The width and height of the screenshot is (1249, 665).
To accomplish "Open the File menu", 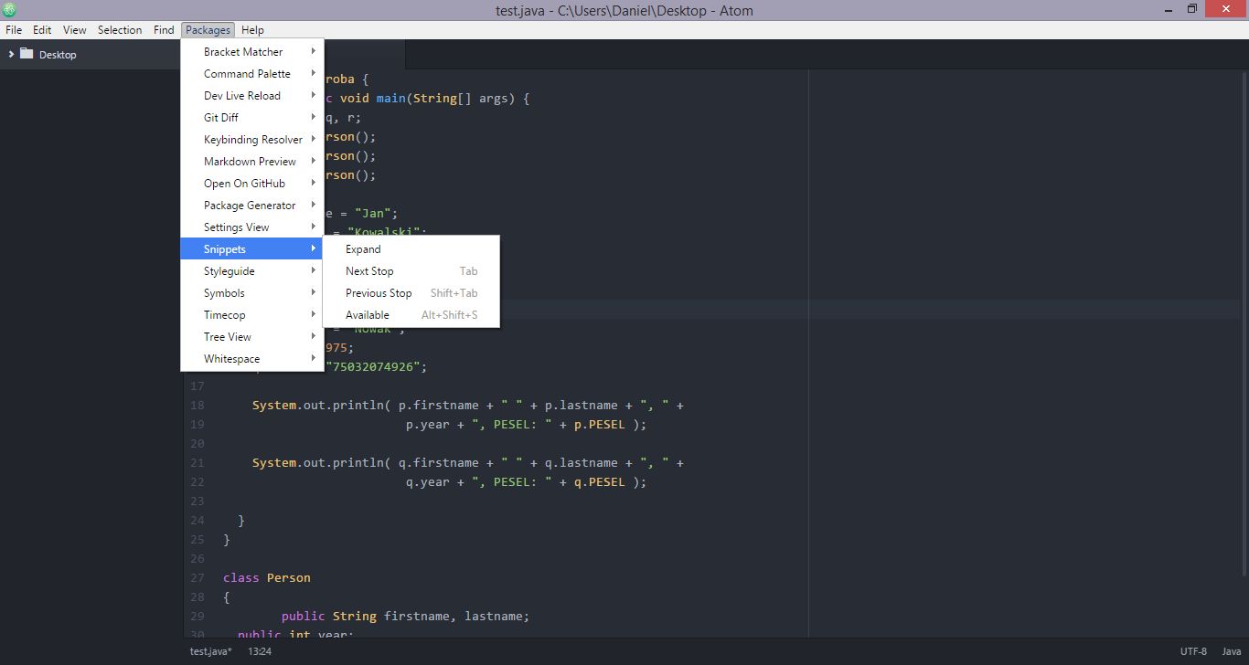I will pos(14,30).
